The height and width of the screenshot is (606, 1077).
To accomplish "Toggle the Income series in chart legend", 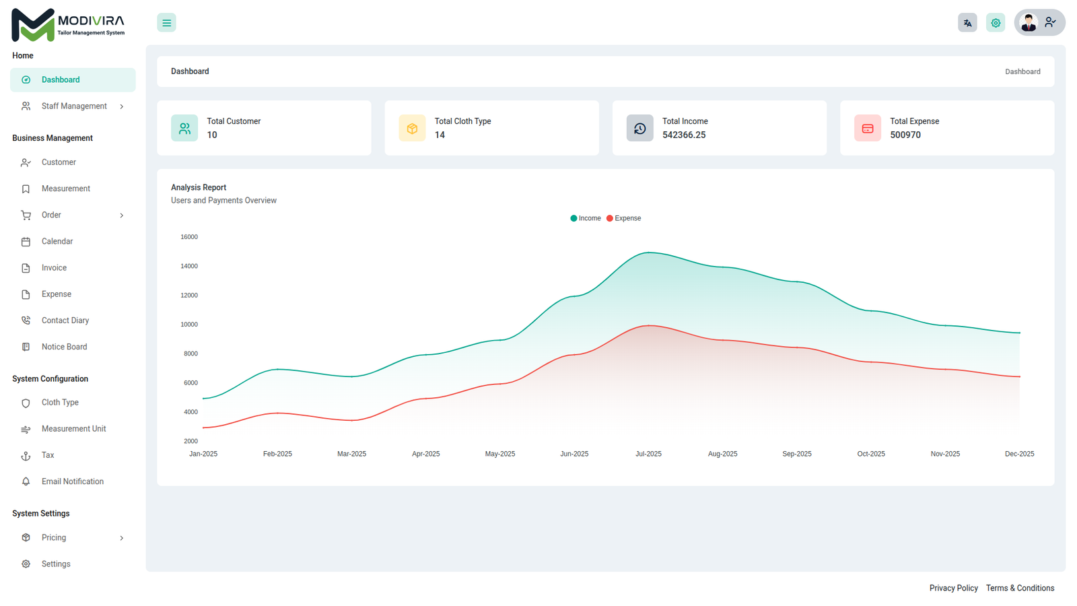I will coord(586,218).
